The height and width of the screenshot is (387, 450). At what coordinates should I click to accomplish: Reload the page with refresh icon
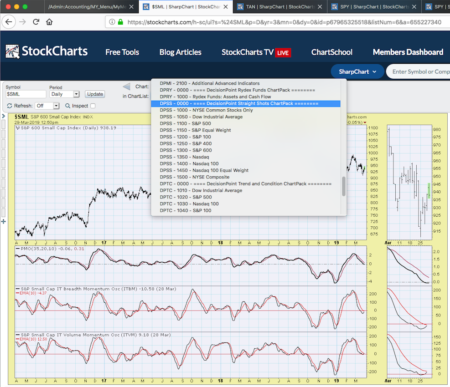[x=36, y=22]
